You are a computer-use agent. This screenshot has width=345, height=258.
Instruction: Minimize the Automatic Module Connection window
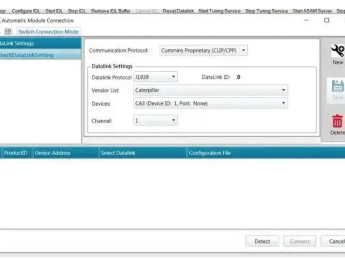tap(306, 20)
